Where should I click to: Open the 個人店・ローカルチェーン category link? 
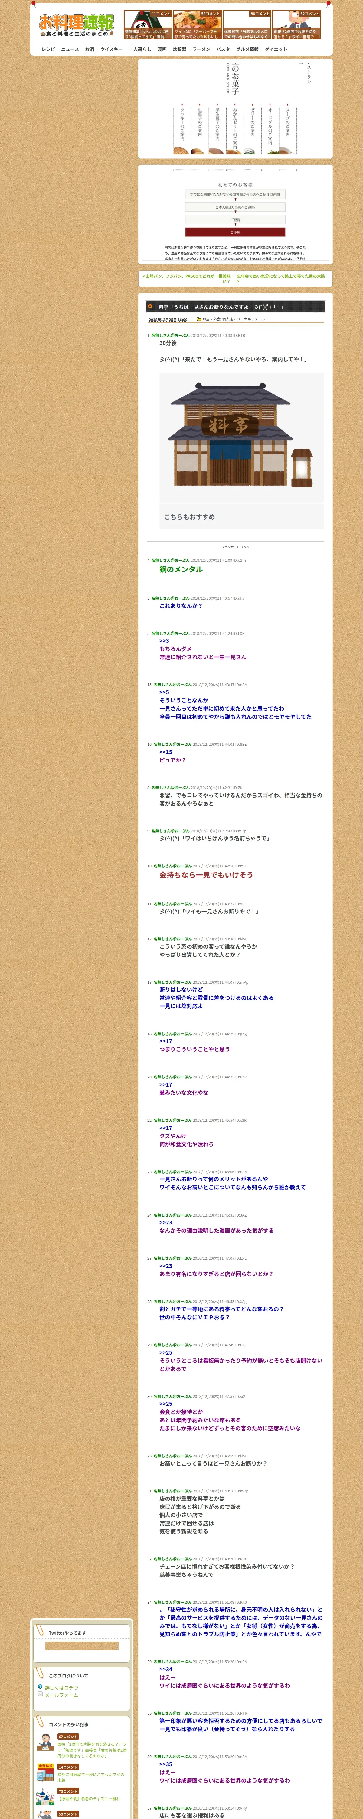[x=244, y=319]
